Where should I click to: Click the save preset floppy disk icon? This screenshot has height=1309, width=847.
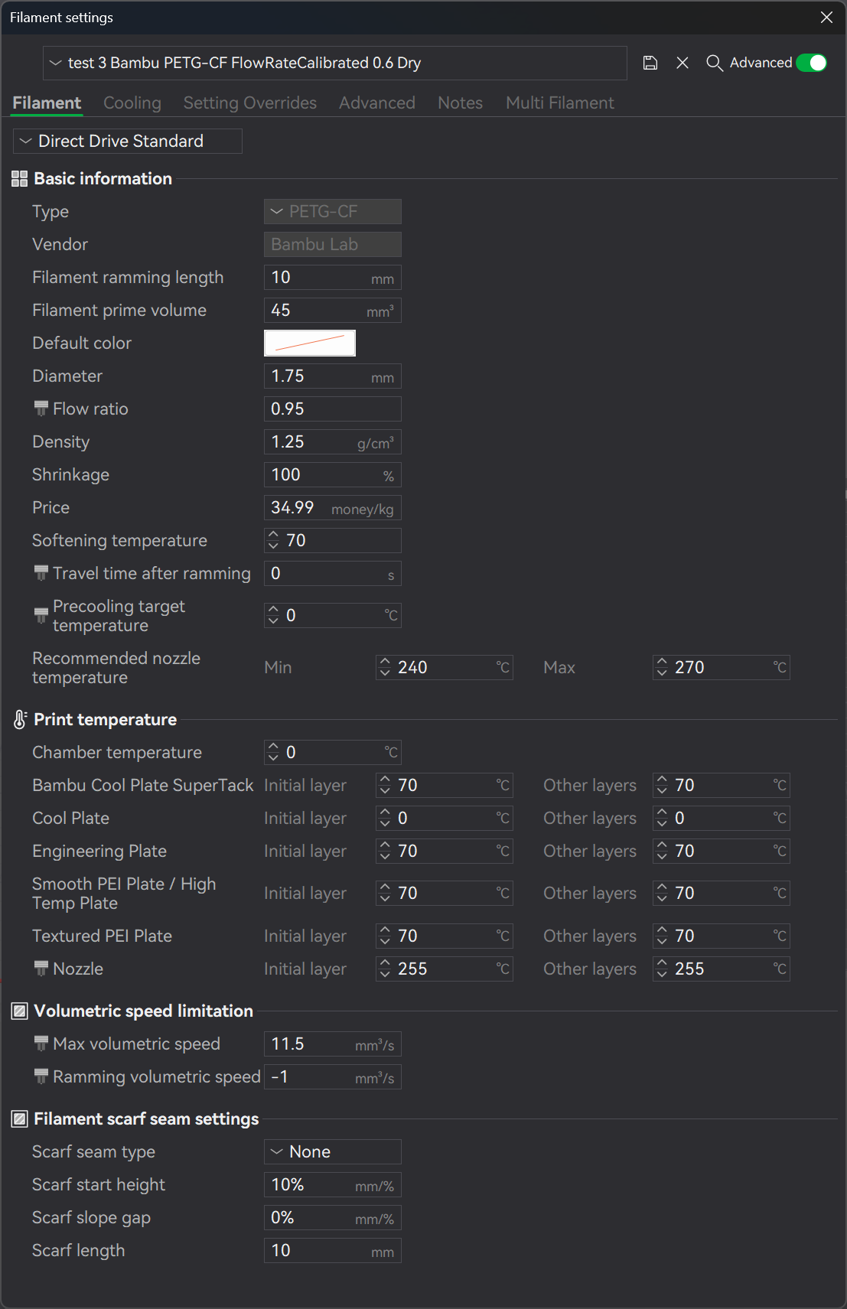650,63
